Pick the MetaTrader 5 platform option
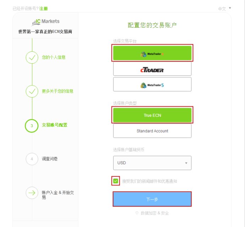 tap(152, 84)
